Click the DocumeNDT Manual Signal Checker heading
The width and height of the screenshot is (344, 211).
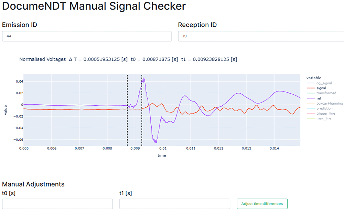coord(94,6)
